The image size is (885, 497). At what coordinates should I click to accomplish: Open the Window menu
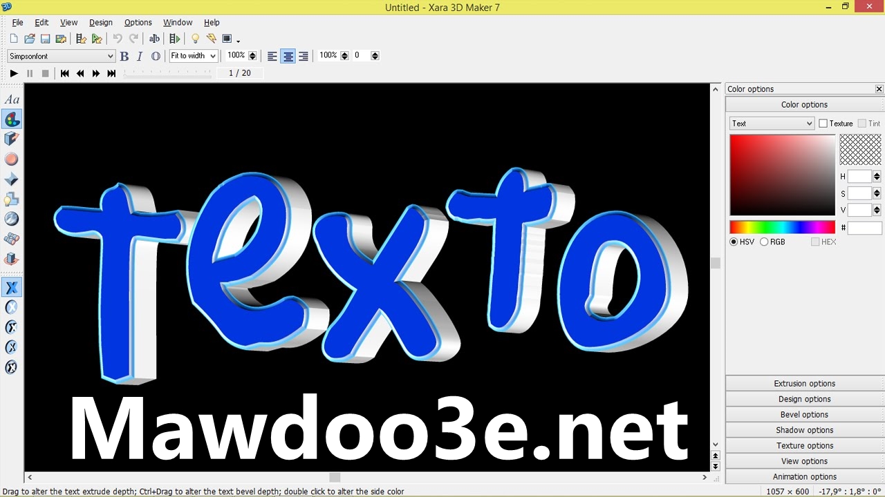(x=178, y=23)
